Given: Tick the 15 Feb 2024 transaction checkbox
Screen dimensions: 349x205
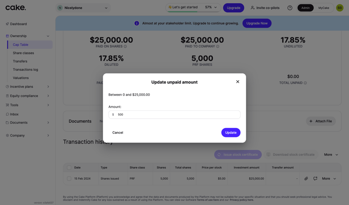Looking at the screenshot, I should (x=69, y=178).
